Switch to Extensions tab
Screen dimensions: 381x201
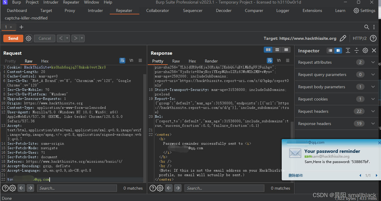click(x=312, y=10)
